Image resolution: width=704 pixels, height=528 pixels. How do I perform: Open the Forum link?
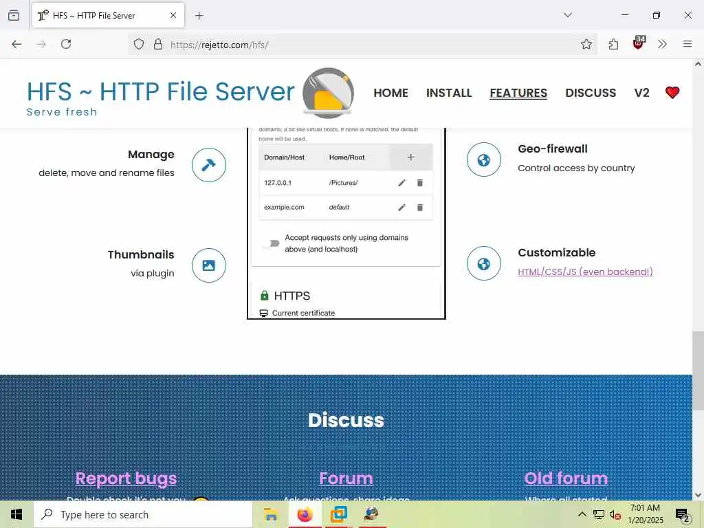346,478
